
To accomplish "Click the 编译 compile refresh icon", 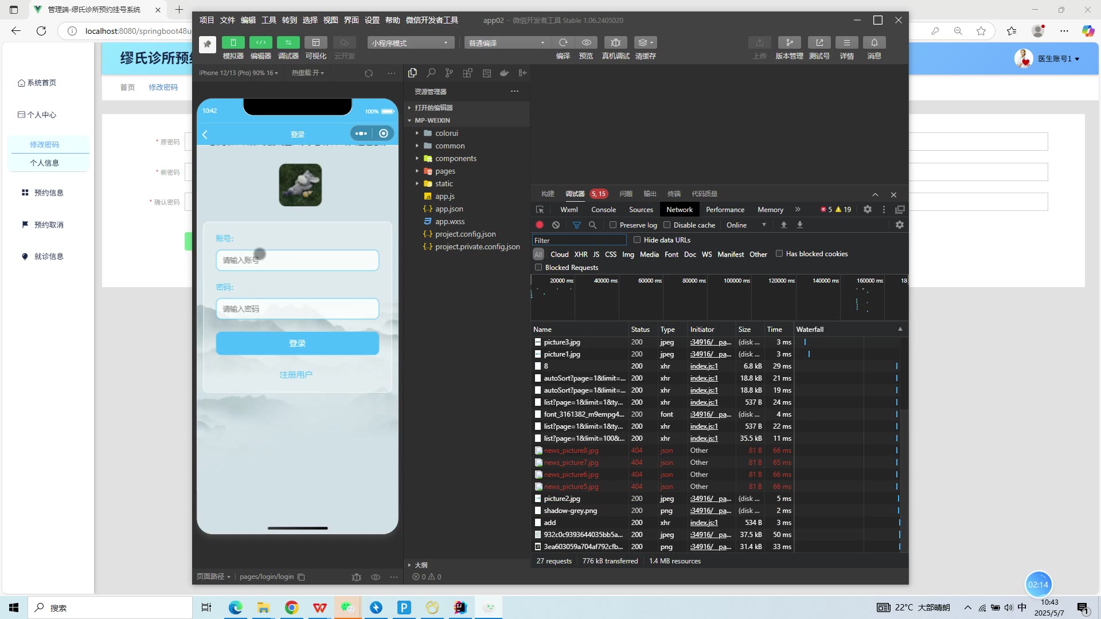I will coord(563,42).
